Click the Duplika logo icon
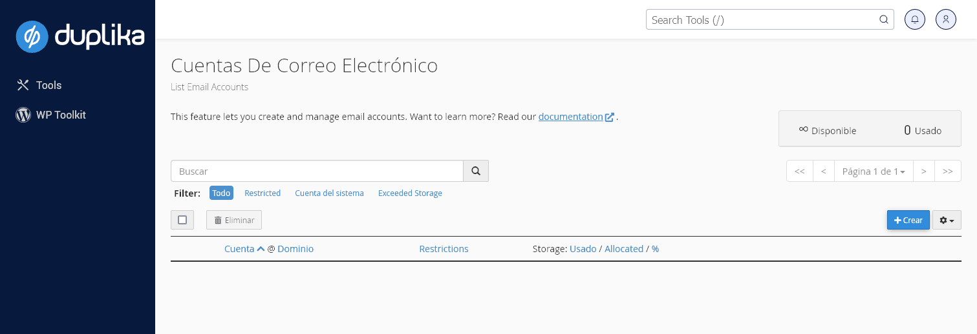Screen dimensions: 977x334 pyautogui.click(x=32, y=36)
